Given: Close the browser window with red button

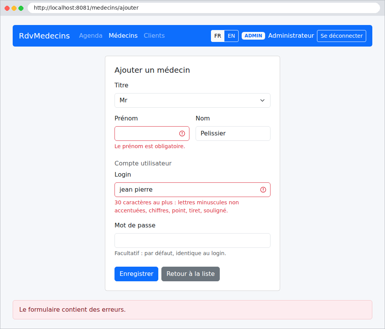Looking at the screenshot, I should (7, 8).
